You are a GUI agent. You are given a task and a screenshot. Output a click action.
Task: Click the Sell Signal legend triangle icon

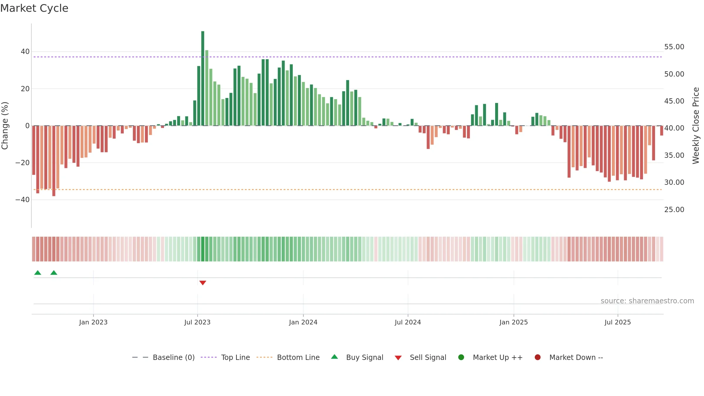coord(398,358)
